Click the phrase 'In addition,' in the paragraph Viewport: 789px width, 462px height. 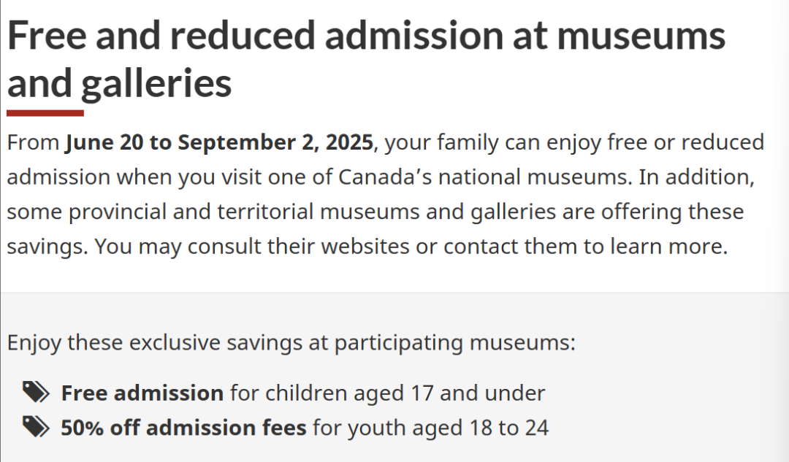697,177
